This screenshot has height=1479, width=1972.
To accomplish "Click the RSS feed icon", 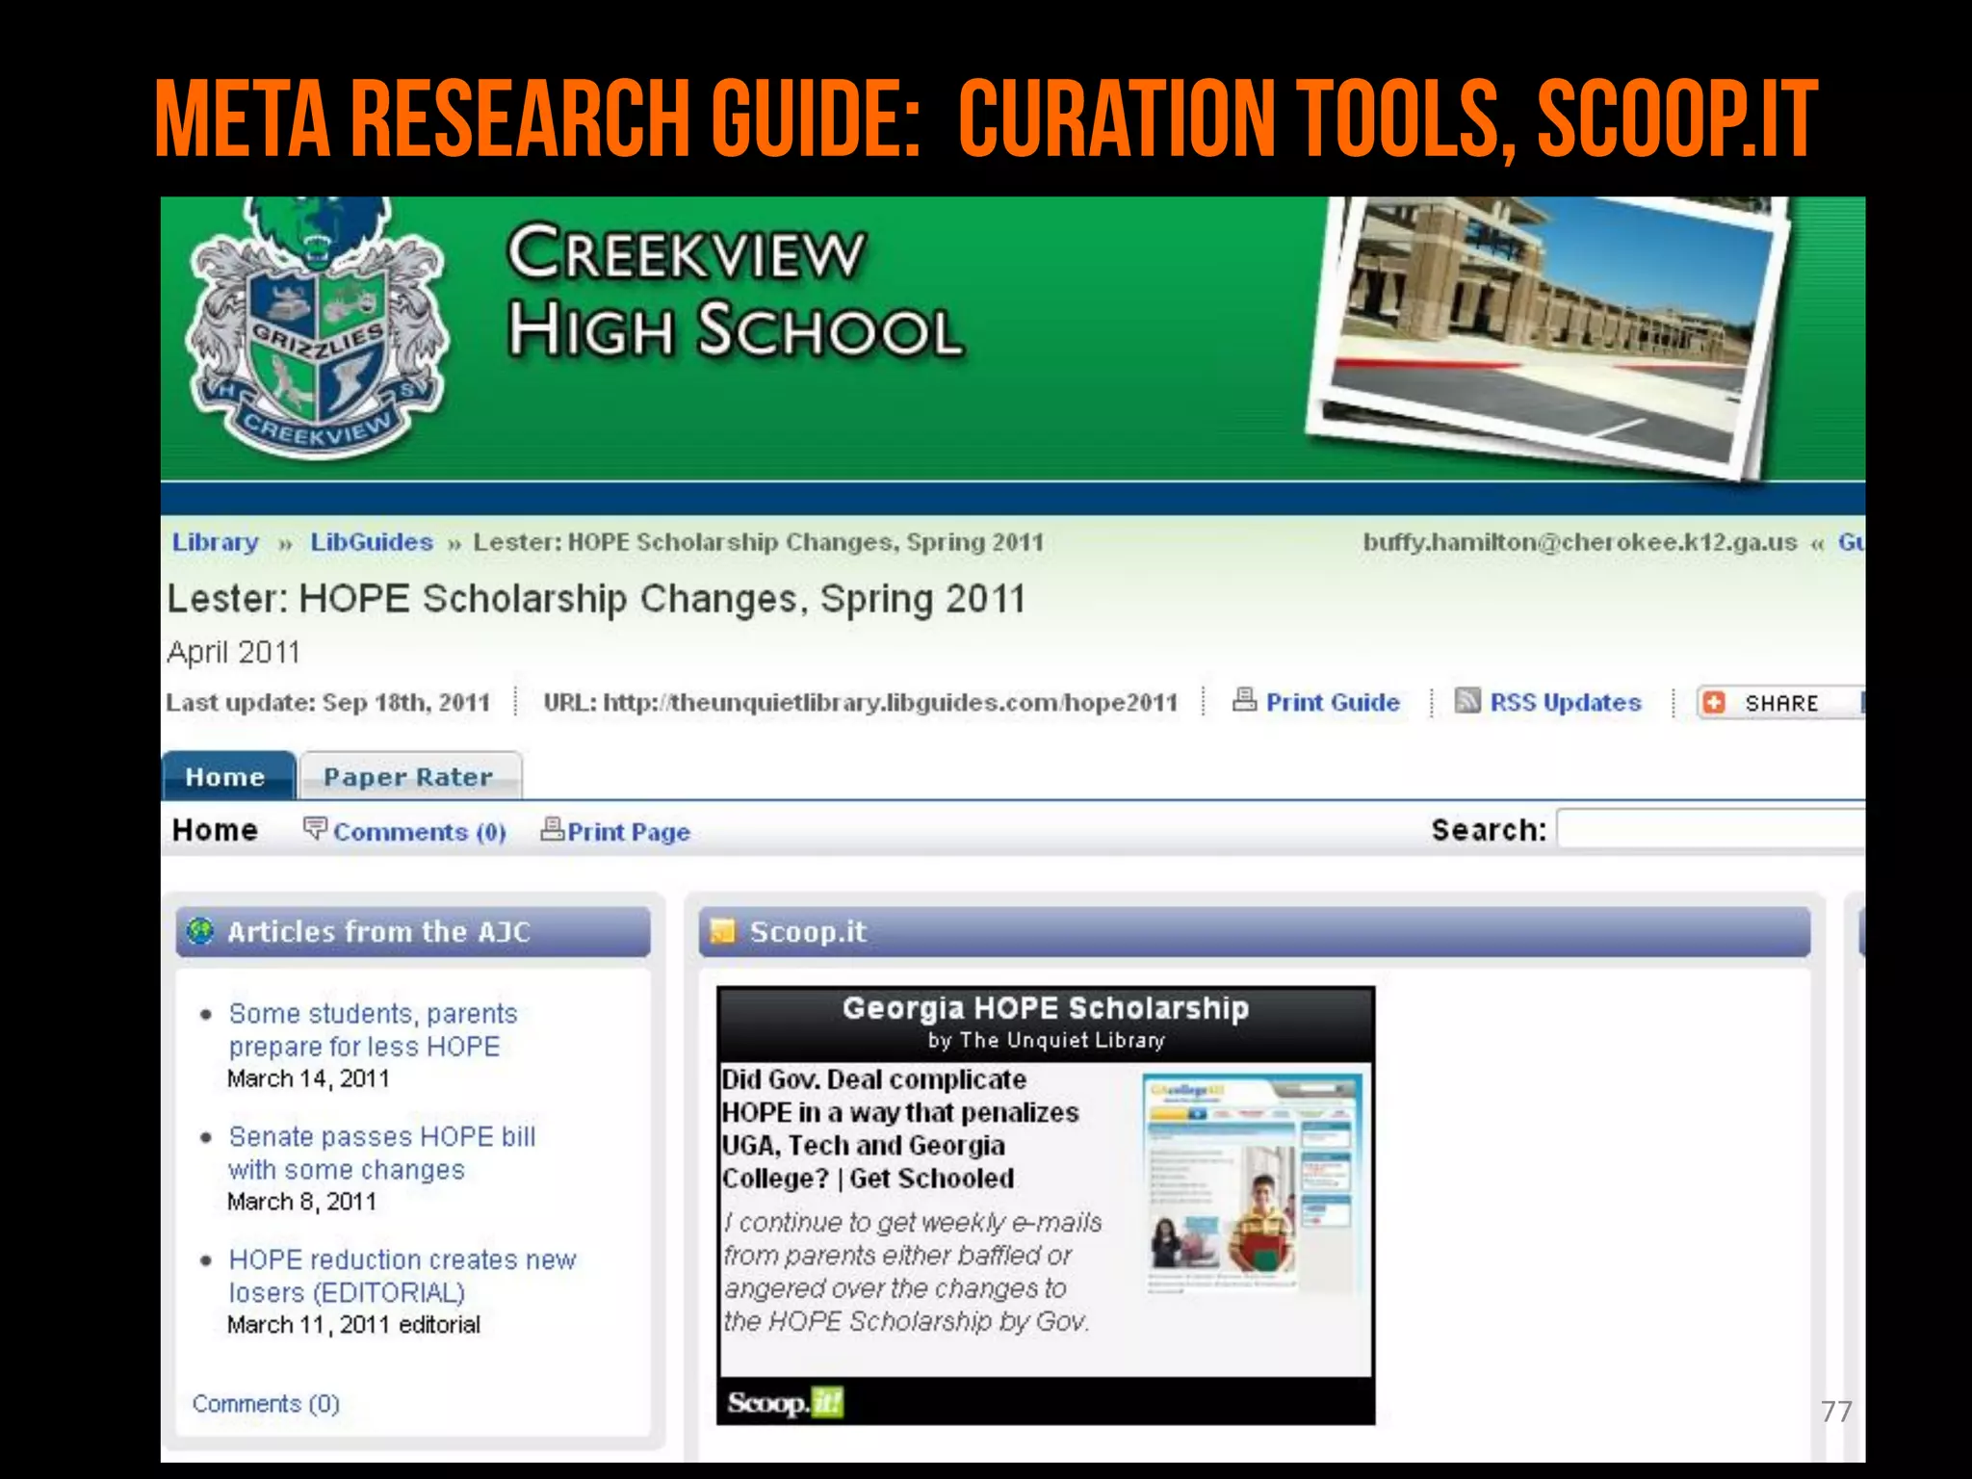I will [1467, 700].
